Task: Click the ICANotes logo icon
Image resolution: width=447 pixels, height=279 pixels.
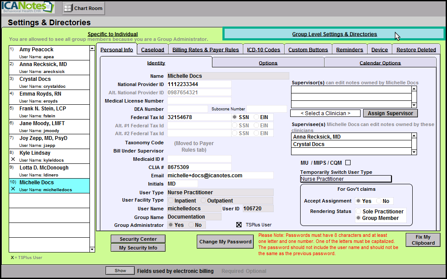Action: click(28, 7)
